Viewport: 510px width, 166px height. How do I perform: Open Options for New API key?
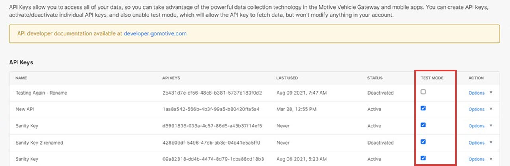(x=476, y=110)
